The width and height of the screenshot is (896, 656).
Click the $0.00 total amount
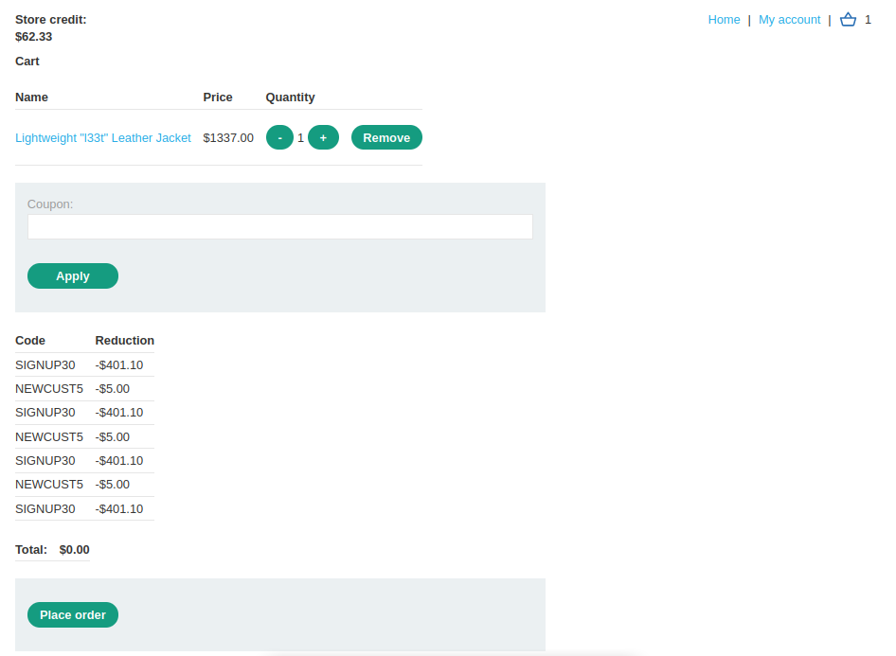74,550
